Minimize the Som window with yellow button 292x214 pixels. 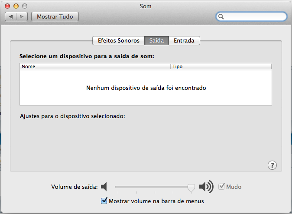16,6
